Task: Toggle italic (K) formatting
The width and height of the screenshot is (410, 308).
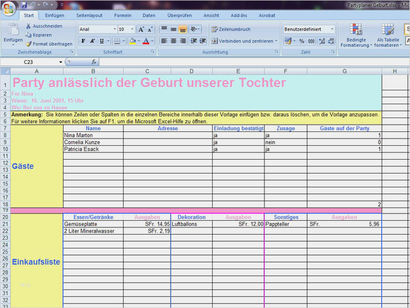Action: pos(92,41)
